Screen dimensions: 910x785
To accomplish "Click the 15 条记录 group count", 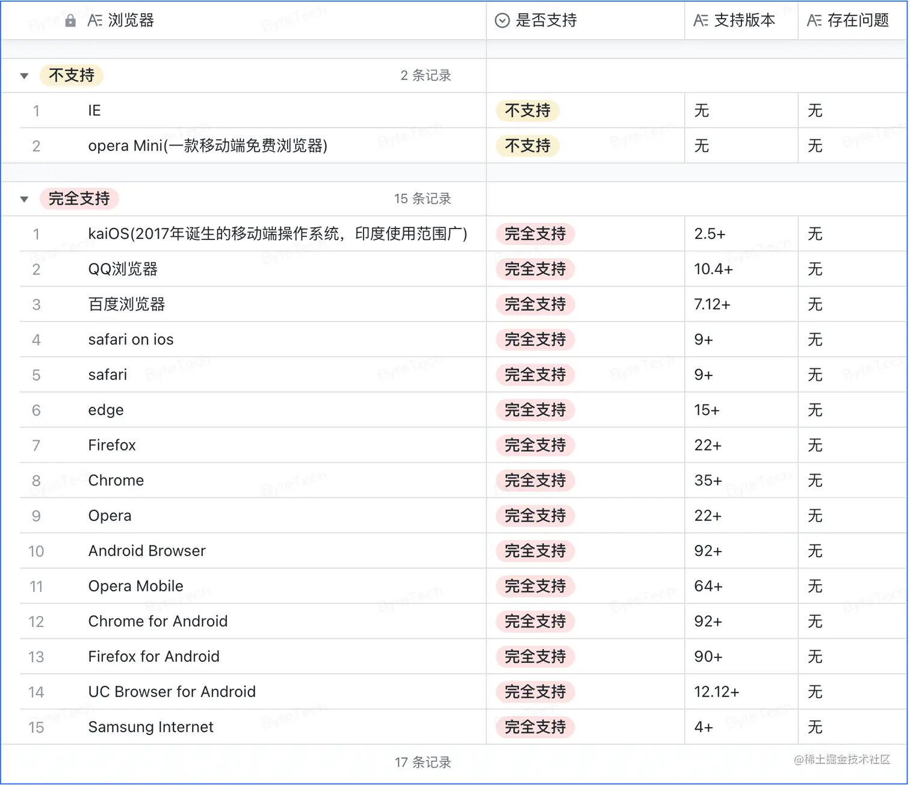I will point(422,199).
